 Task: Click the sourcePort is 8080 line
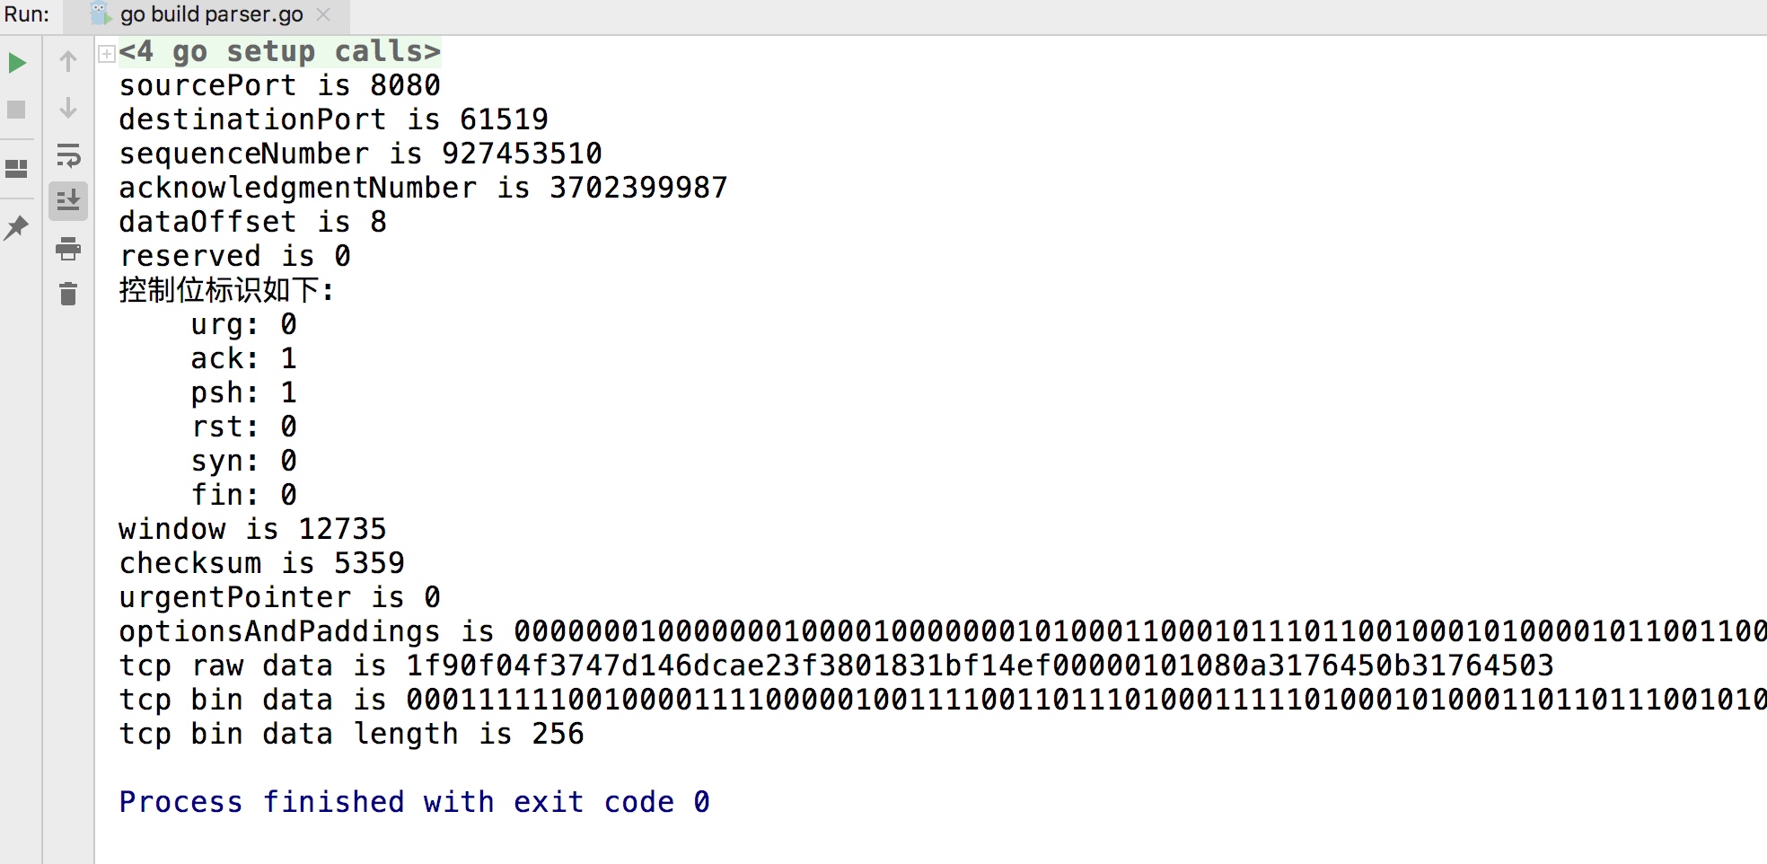(279, 85)
